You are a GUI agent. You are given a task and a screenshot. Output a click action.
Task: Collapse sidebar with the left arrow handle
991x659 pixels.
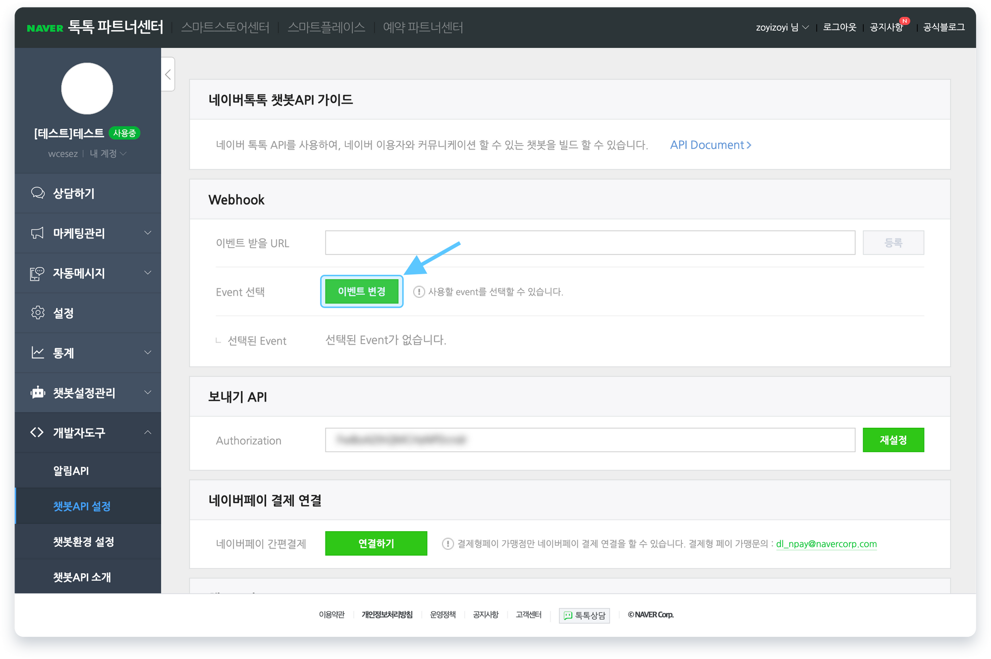(x=168, y=75)
